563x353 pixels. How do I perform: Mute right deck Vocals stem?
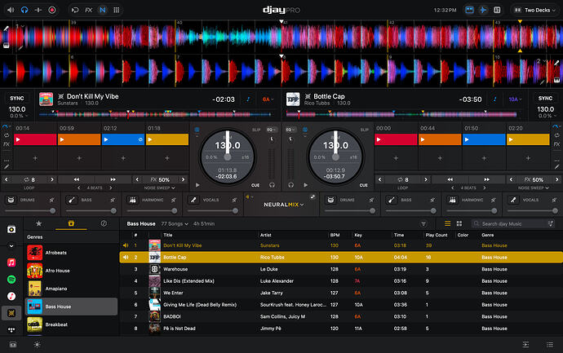pos(554,200)
